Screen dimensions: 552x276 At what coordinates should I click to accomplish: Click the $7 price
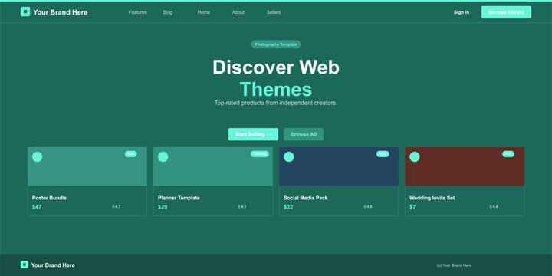coord(412,207)
